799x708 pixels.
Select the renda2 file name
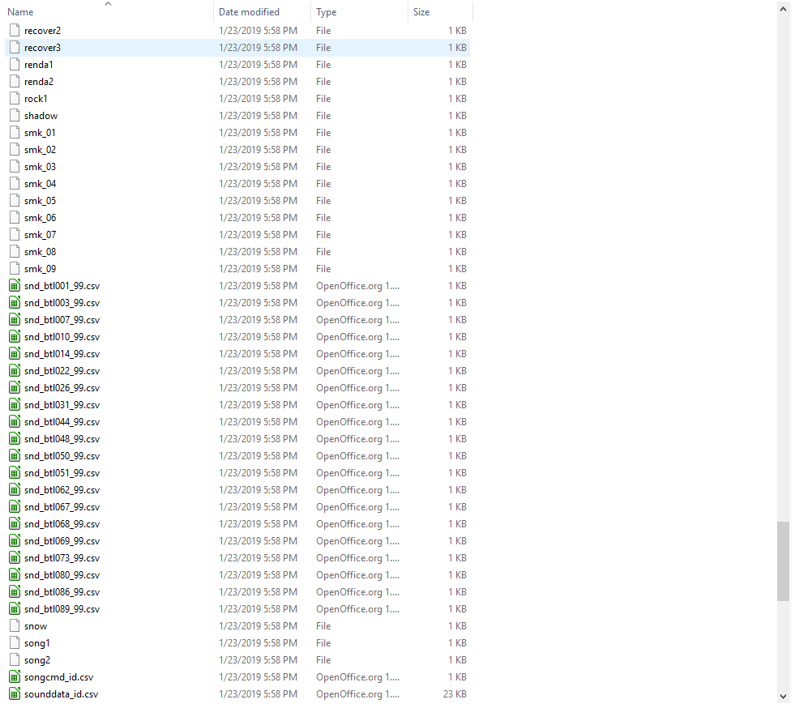[x=39, y=82]
